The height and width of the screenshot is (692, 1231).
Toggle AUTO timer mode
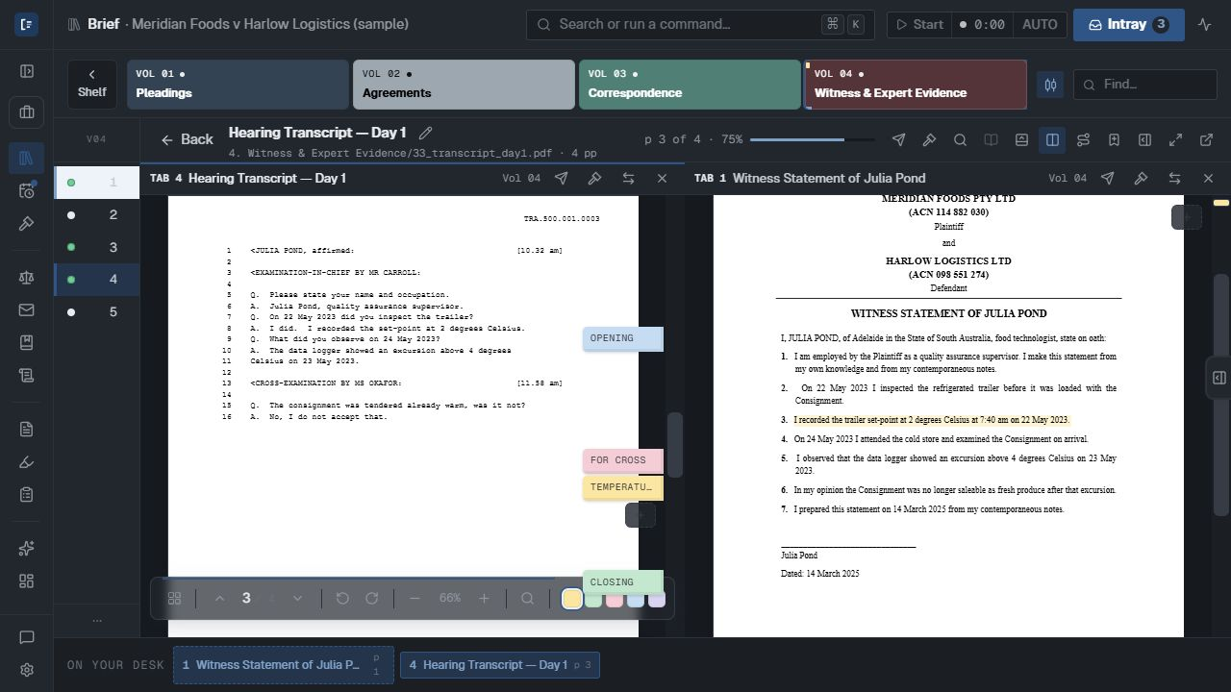[x=1040, y=24]
